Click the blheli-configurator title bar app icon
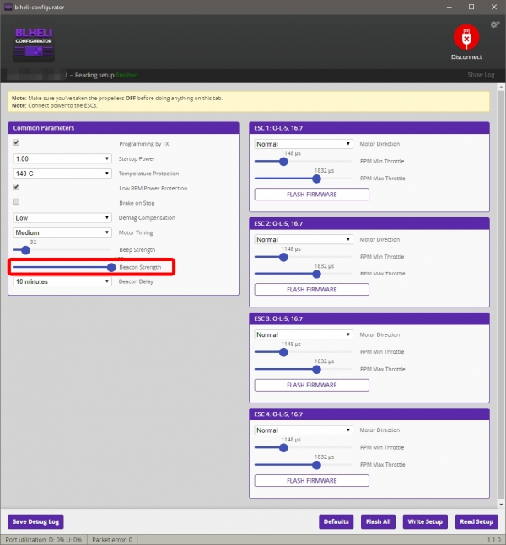 [8, 7]
